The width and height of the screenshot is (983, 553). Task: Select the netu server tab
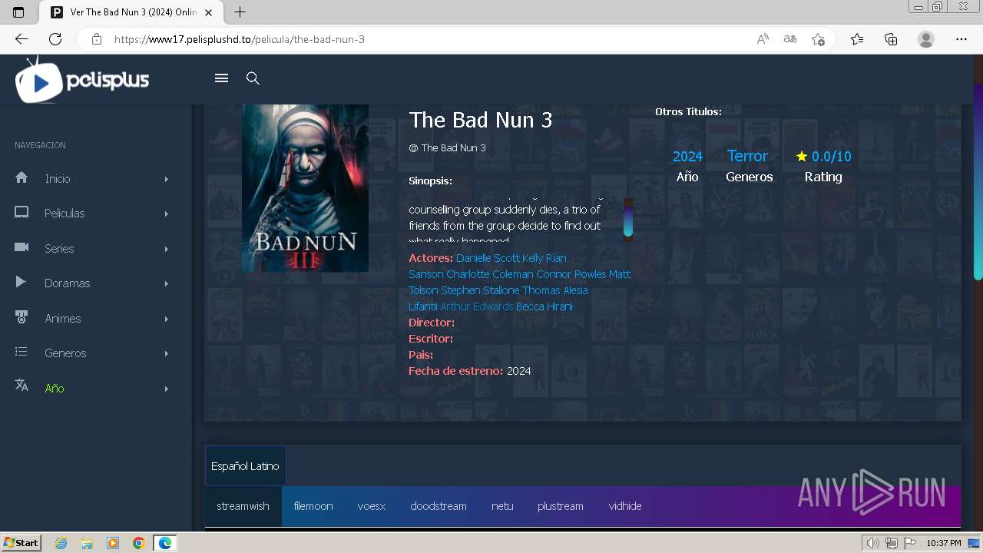pos(502,506)
